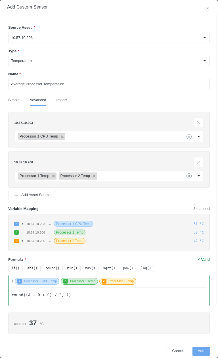Switch to the Import tab
Viewport: 218px width, 358px height.
(x=62, y=100)
